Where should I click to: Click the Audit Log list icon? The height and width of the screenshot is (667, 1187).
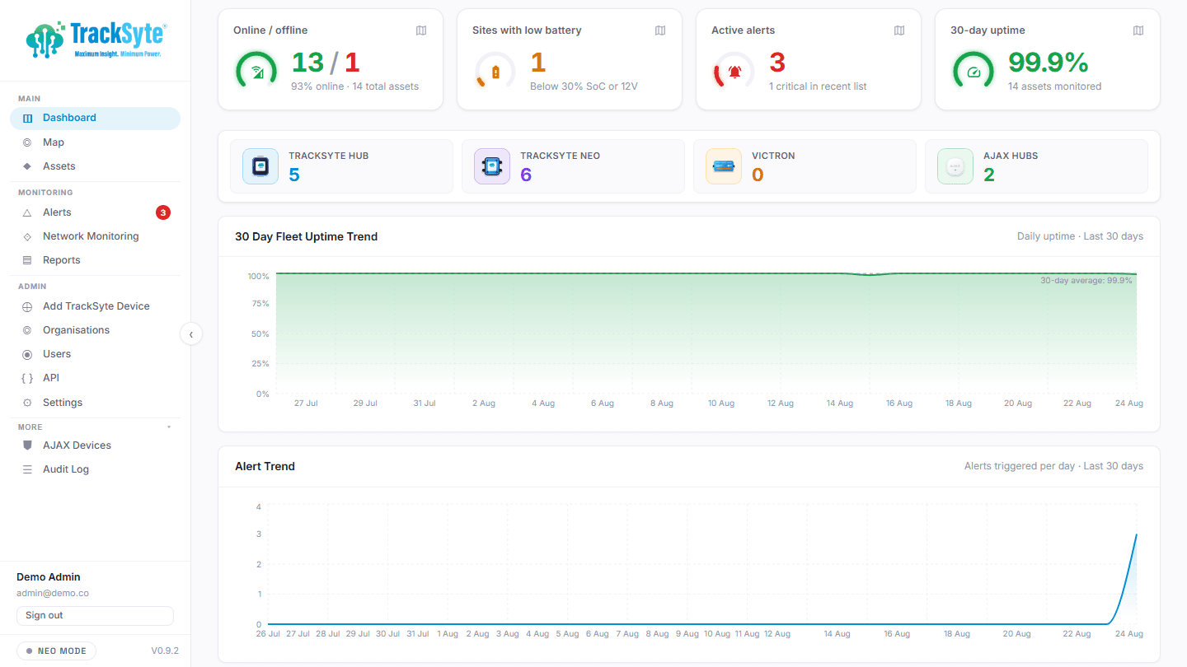pos(27,469)
